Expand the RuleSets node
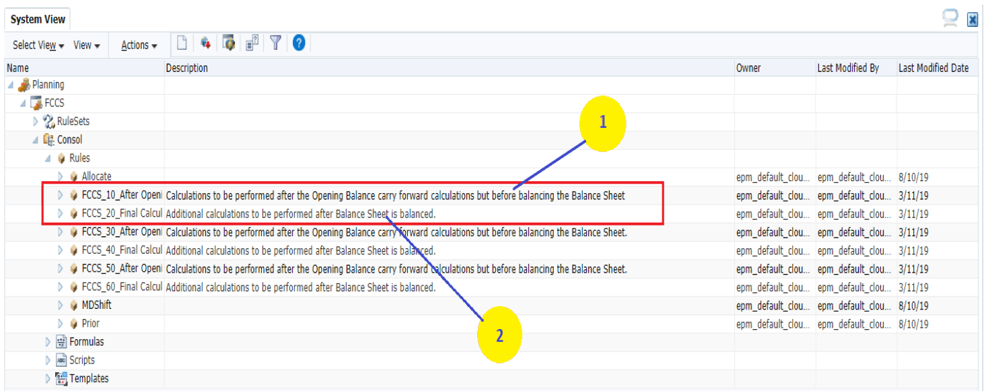This screenshot has height=391, width=988. [36, 122]
